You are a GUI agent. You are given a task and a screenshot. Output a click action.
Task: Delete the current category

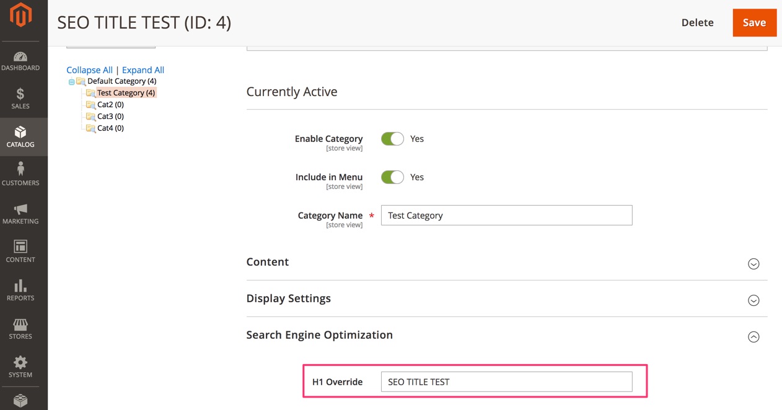click(x=697, y=22)
